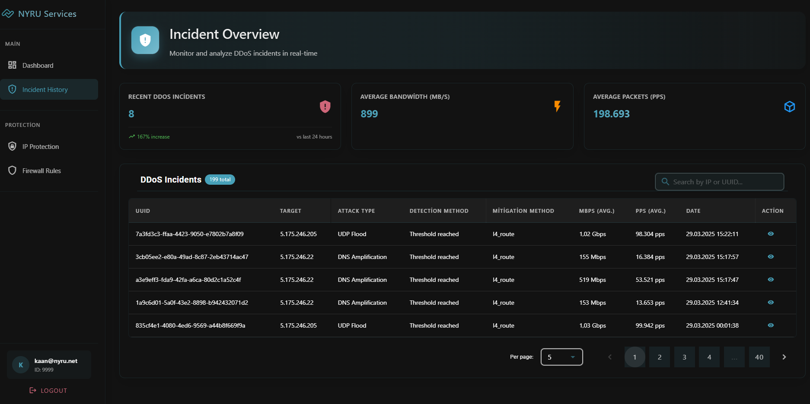View details of incident 3cb05ee2 via eye icon
810x404 pixels.
(771, 257)
